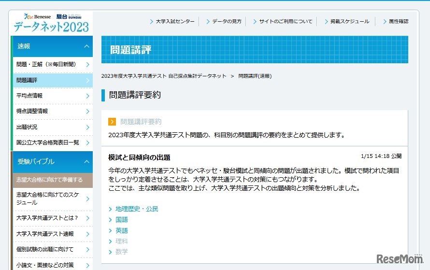This screenshot has width=430, height=270.
Task: Click chevron beside 大学入学共通テスト速報
Action: coord(88,234)
